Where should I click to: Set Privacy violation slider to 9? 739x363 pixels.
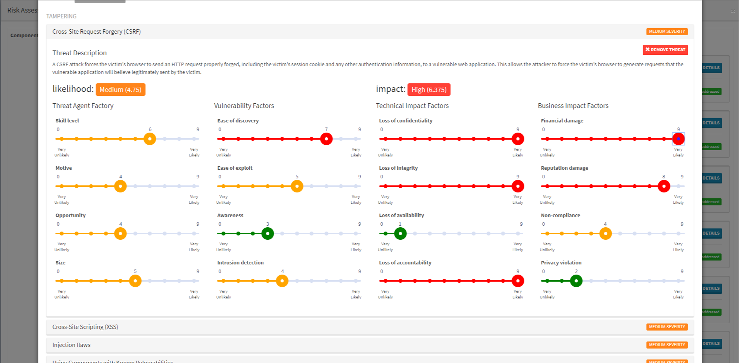[678, 281]
